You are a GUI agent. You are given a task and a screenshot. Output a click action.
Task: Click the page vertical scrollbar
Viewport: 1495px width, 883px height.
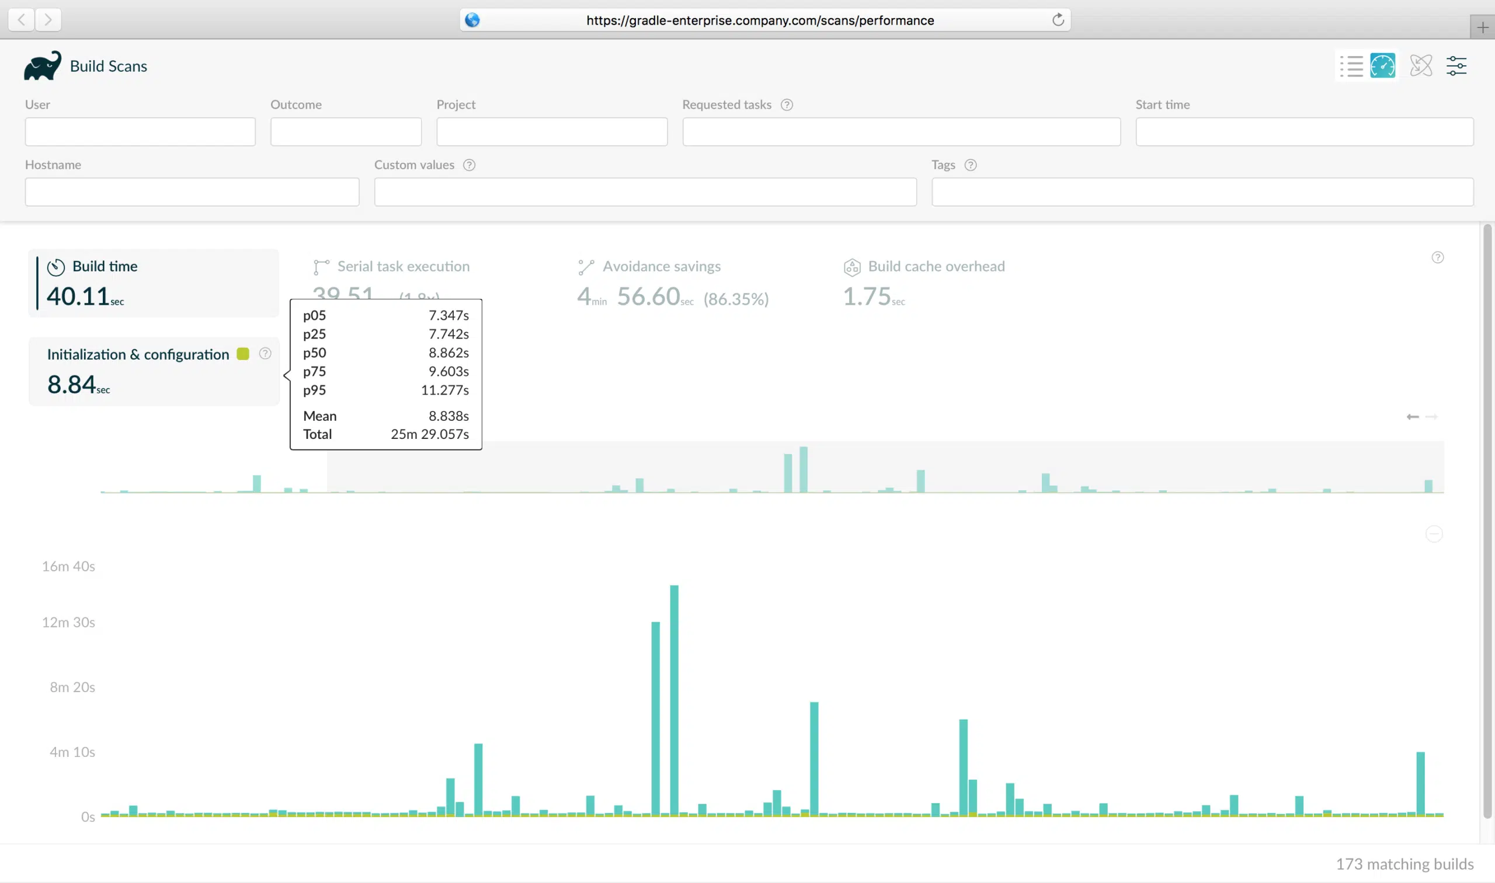1487,521
